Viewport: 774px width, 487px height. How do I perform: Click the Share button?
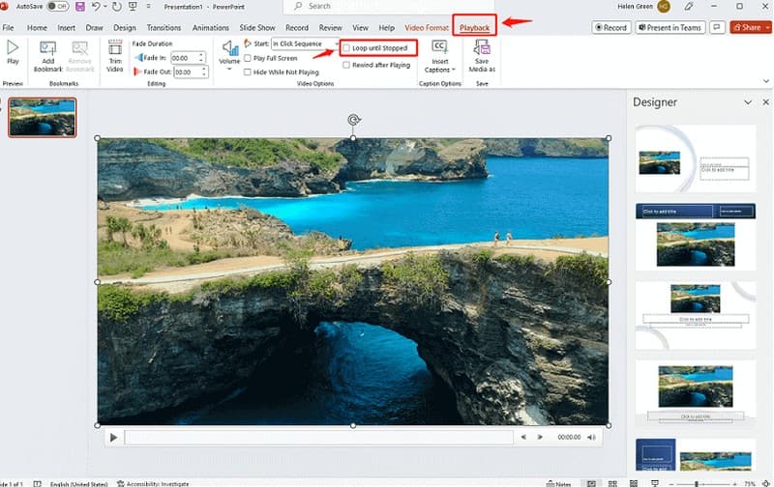pos(747,28)
